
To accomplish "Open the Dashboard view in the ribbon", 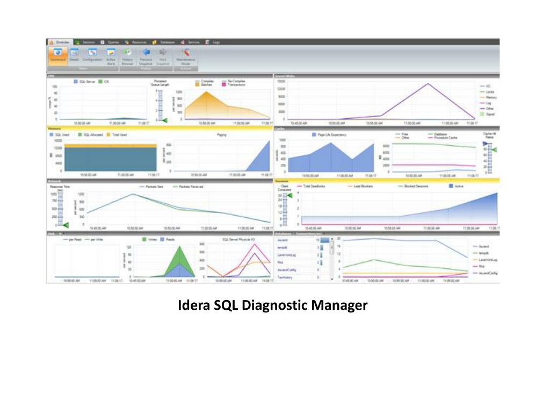I will (x=58, y=56).
